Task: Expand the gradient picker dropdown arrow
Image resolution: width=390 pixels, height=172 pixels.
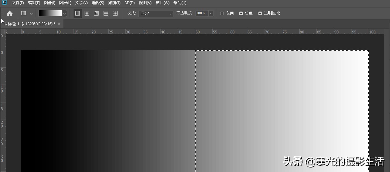Action: [x=65, y=13]
